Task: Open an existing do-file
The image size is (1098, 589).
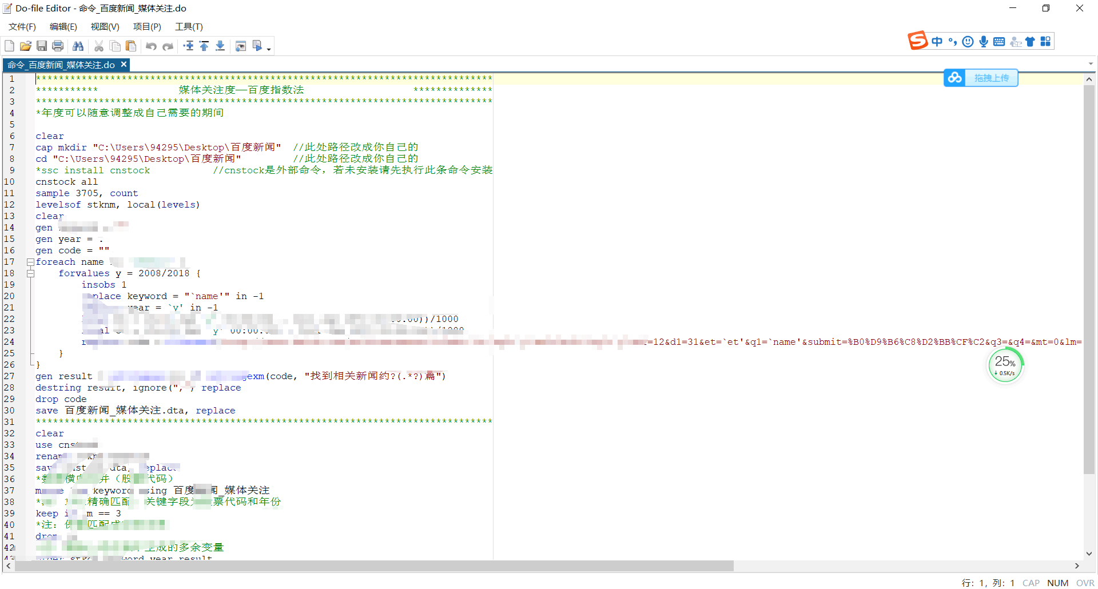Action: 25,46
